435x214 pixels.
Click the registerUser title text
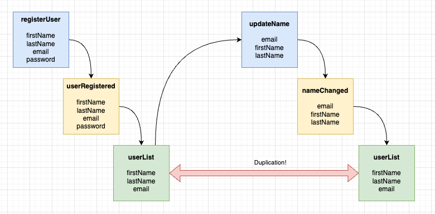pyautogui.click(x=41, y=19)
